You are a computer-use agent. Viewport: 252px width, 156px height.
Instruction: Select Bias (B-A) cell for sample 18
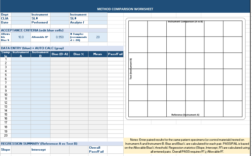(60, 127)
